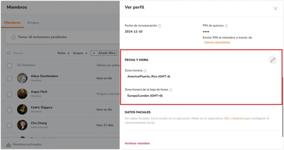Open Cedric Diggory's avatar
284x150 pixels.
pyautogui.click(x=22, y=109)
